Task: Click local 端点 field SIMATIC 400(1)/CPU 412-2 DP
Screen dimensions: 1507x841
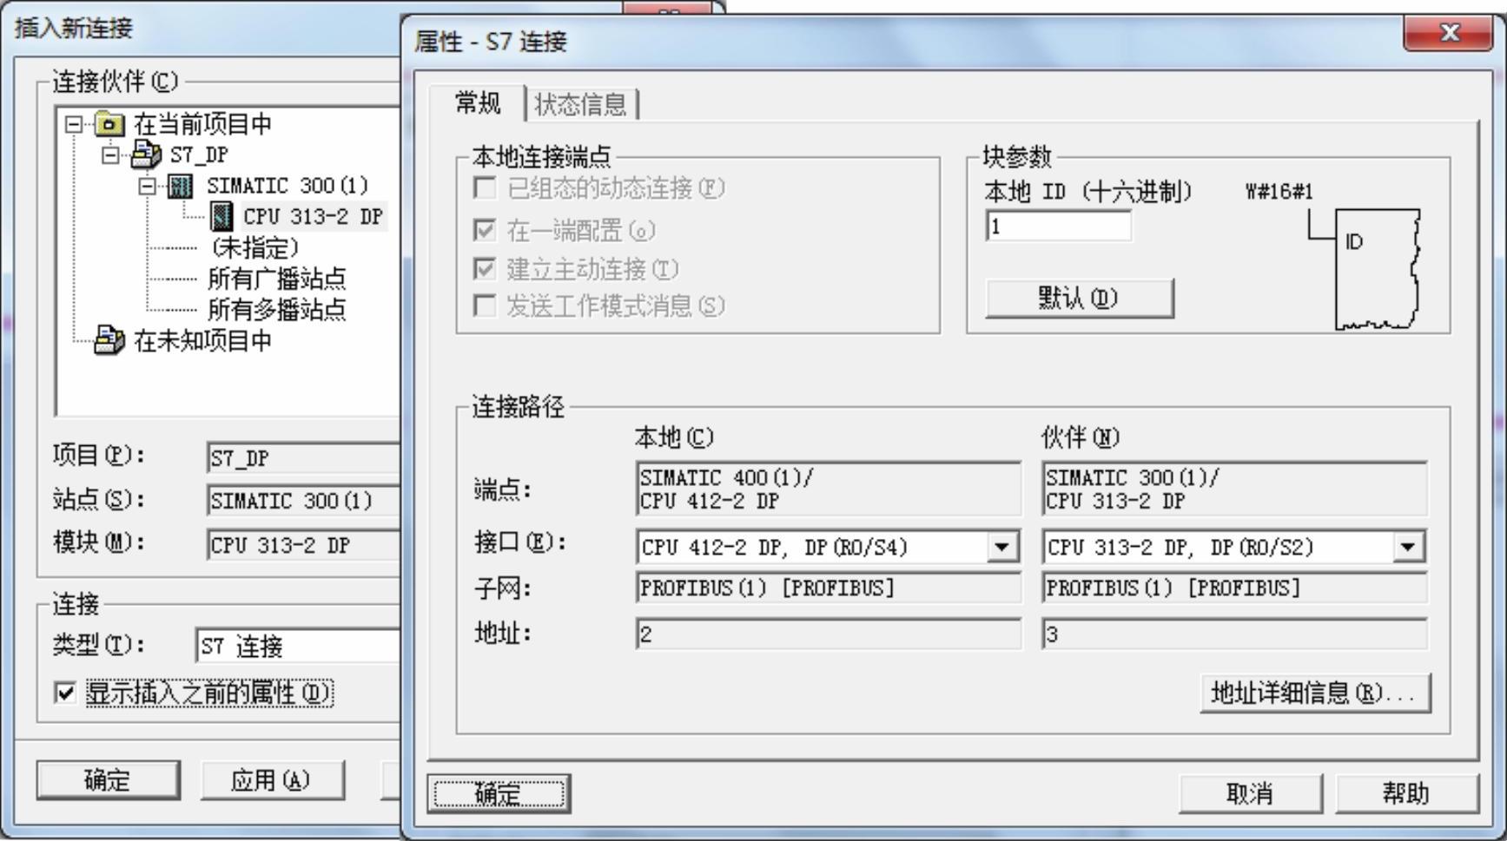Action: click(x=828, y=489)
